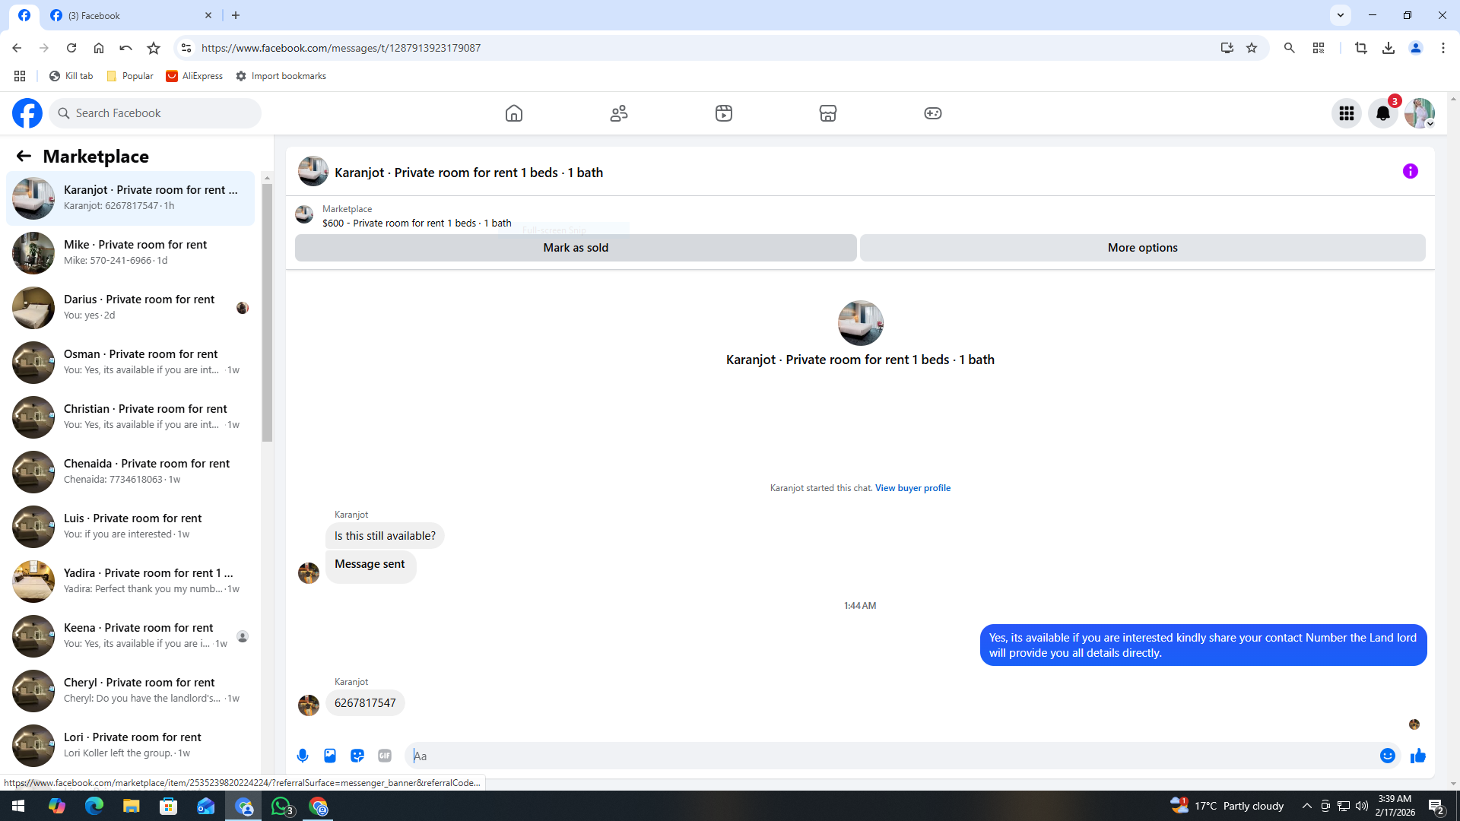This screenshot has width=1460, height=821.
Task: Open the $600 Private room listing link
Action: coord(417,223)
